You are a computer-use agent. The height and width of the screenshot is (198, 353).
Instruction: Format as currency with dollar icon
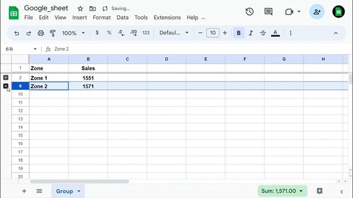tap(97, 33)
